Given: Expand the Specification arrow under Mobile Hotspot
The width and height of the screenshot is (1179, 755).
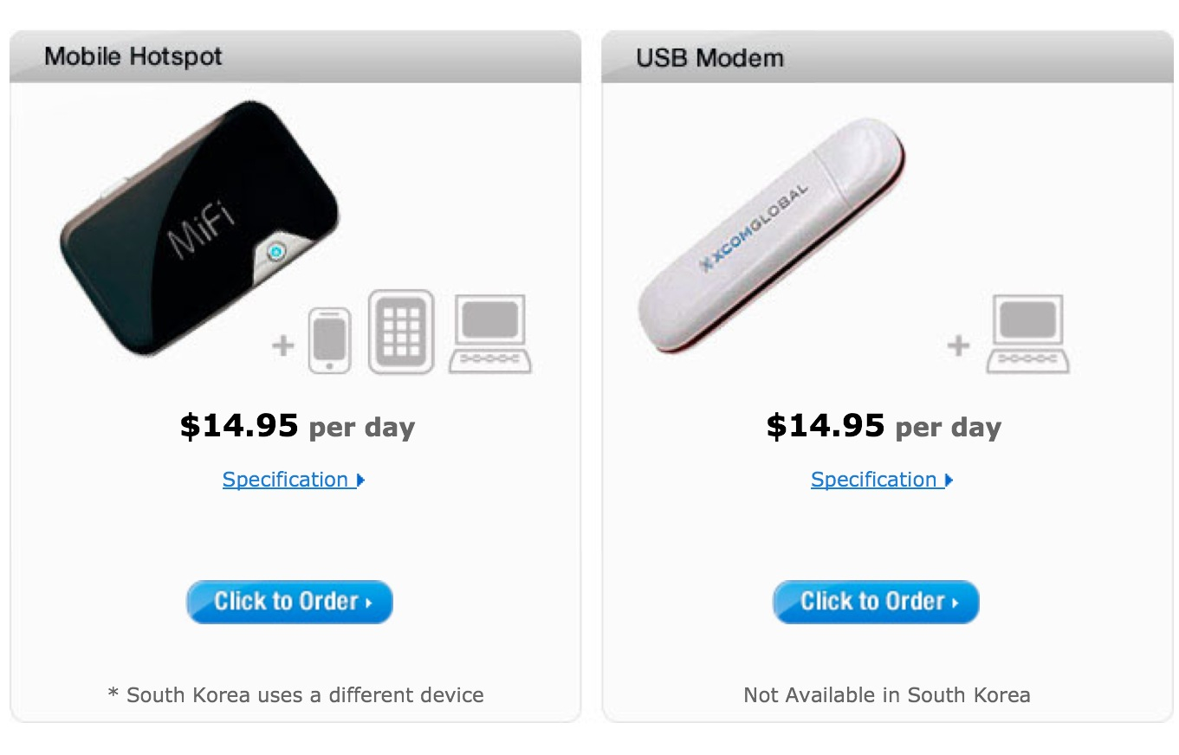Looking at the screenshot, I should [360, 480].
